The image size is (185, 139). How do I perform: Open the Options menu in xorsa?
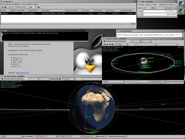[x=30, y=4]
